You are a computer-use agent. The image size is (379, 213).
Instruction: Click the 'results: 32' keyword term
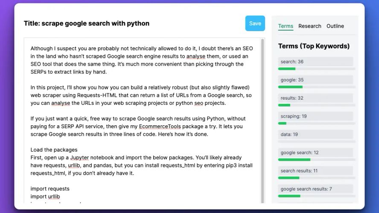coord(315,98)
